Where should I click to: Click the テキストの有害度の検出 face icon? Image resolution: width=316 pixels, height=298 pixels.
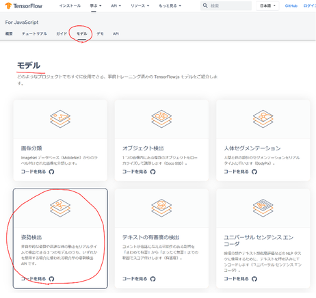[161, 208]
